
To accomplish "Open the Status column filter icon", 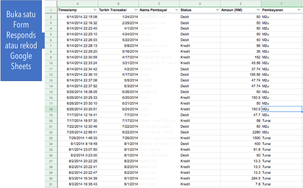I will (217, 9).
